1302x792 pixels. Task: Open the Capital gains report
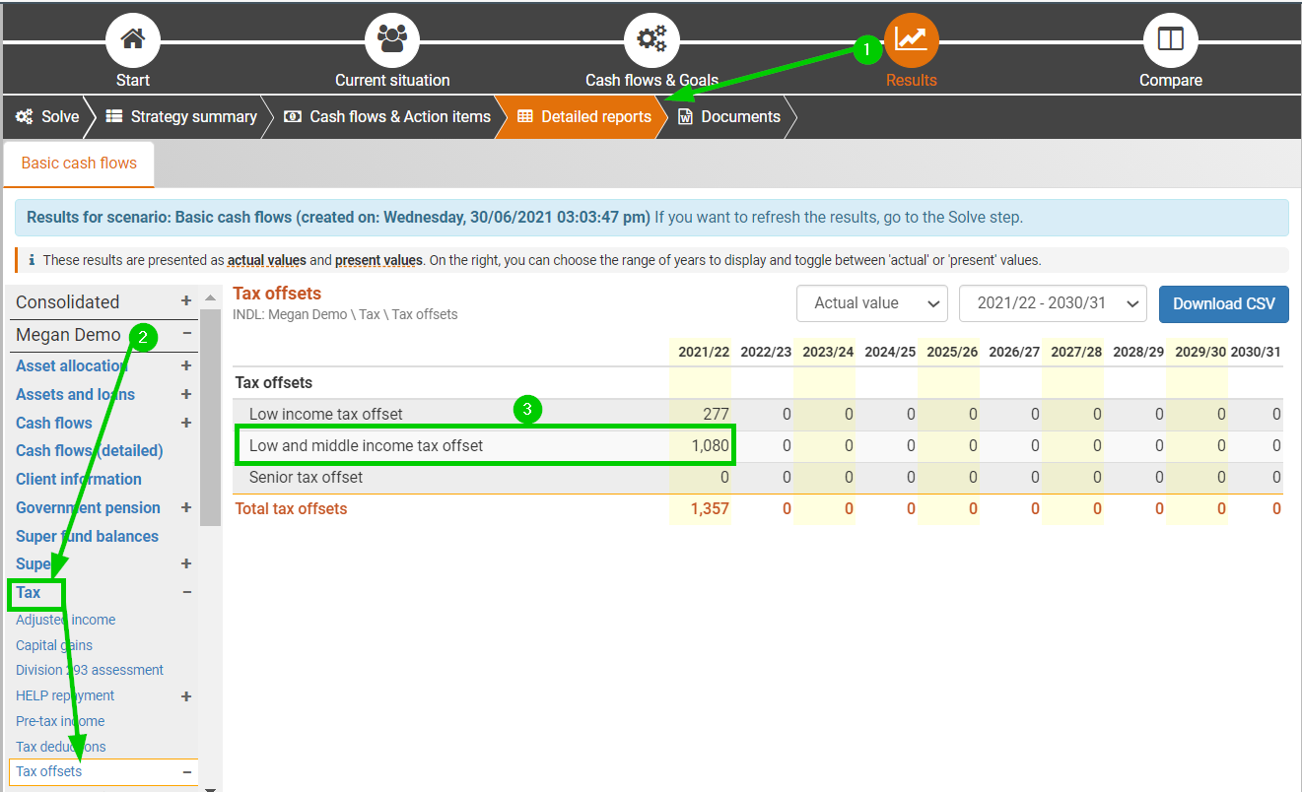pos(54,645)
